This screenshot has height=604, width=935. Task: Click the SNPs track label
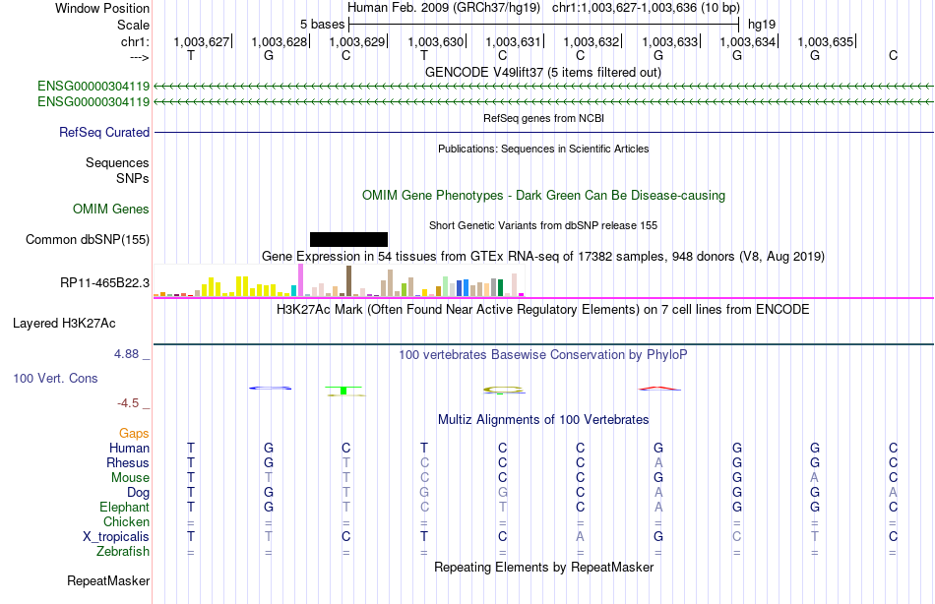[133, 178]
